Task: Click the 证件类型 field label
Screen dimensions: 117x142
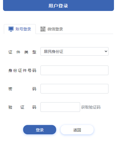Action: (22, 52)
